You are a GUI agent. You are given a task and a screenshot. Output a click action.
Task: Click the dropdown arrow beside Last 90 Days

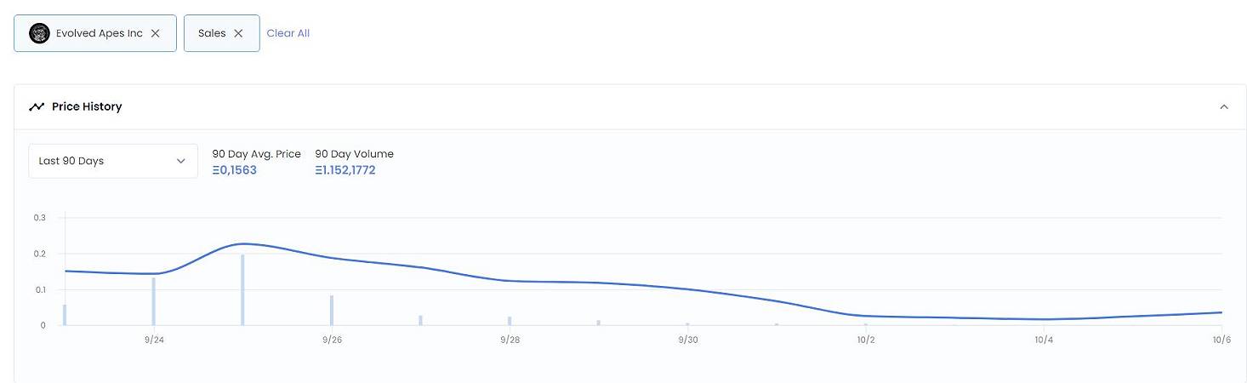pos(180,161)
